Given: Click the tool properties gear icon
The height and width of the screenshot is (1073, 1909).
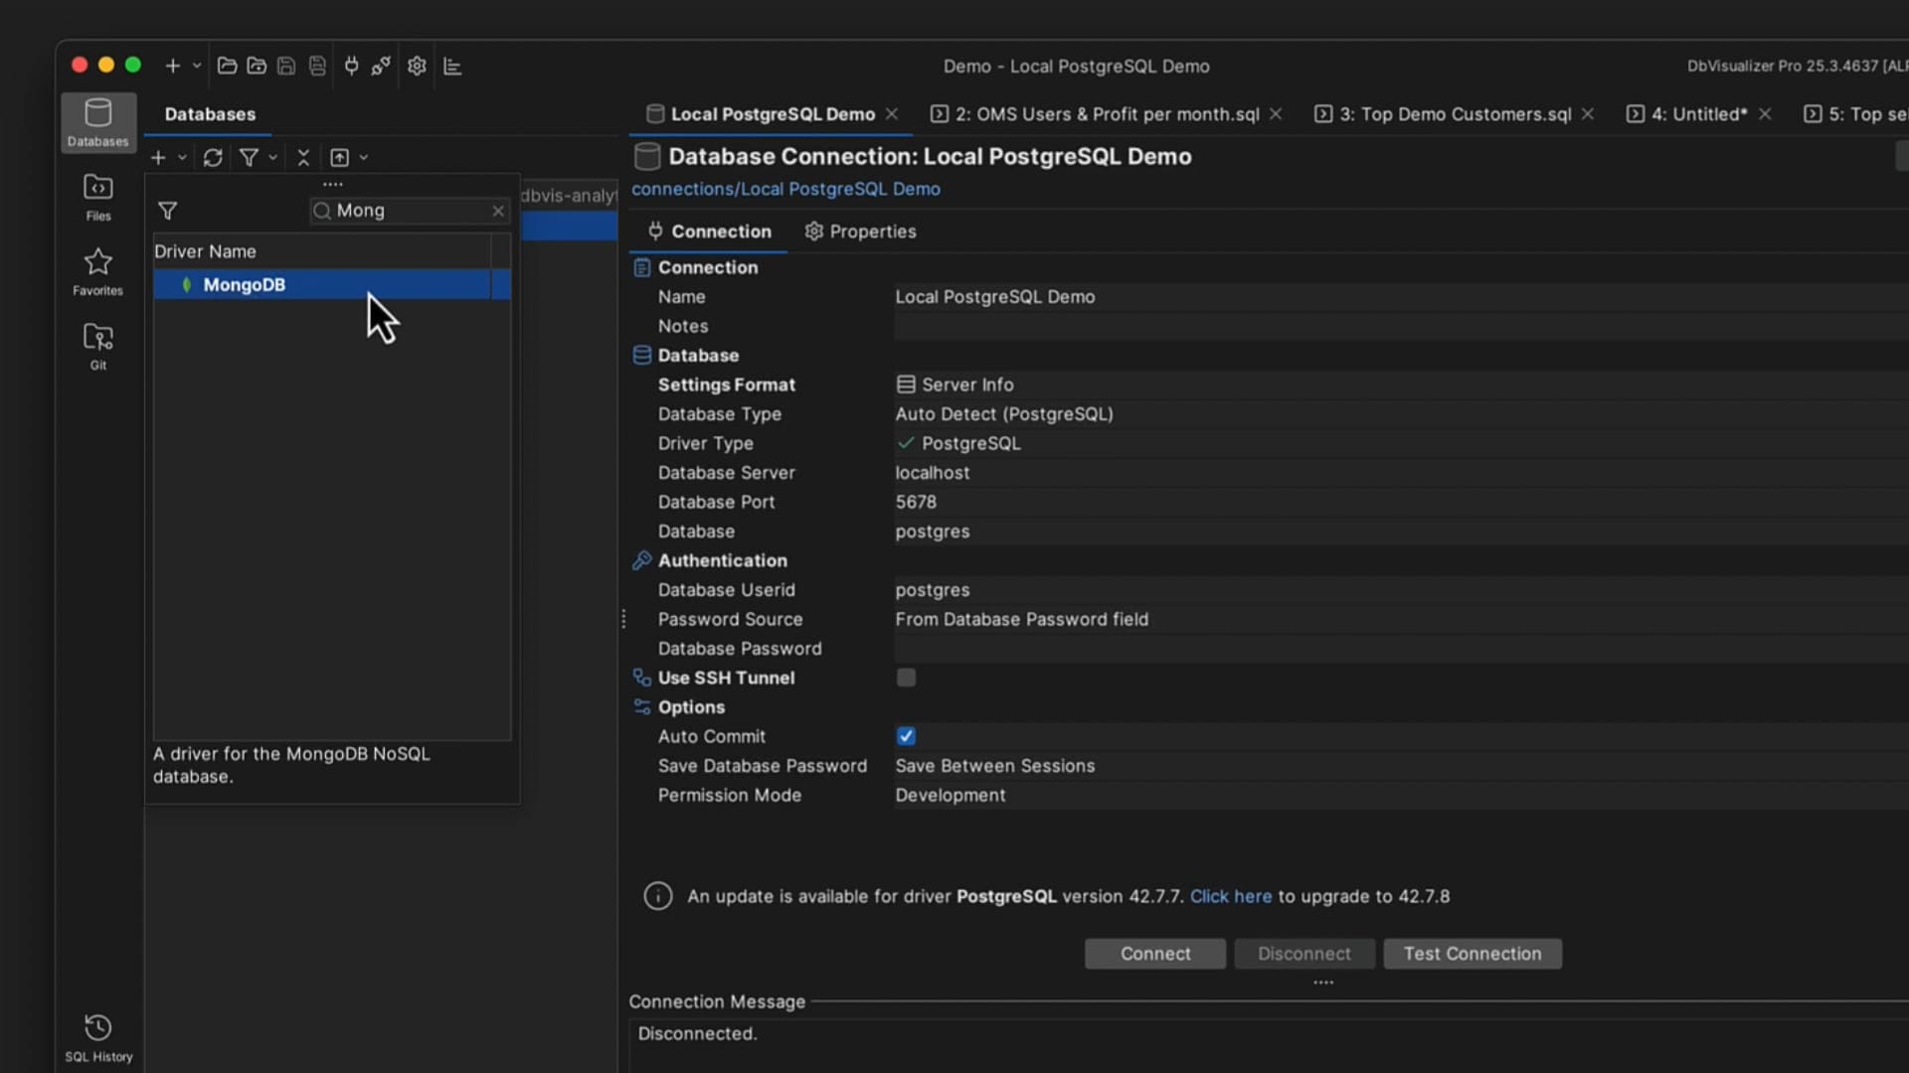Looking at the screenshot, I should coord(417,67).
